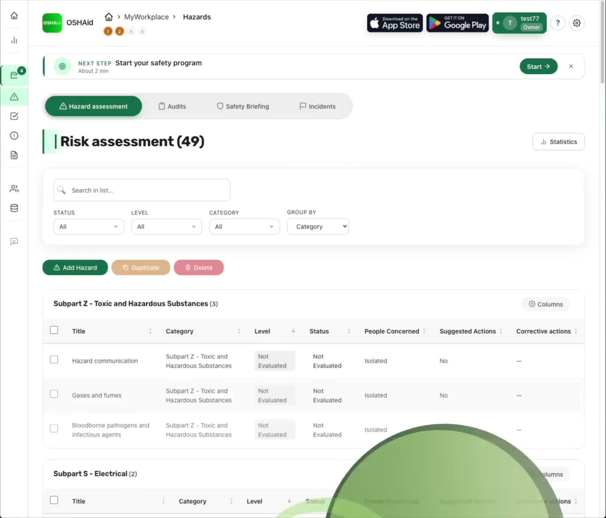
Task: Check the Hazard communication row checkbox
Action: (x=54, y=360)
